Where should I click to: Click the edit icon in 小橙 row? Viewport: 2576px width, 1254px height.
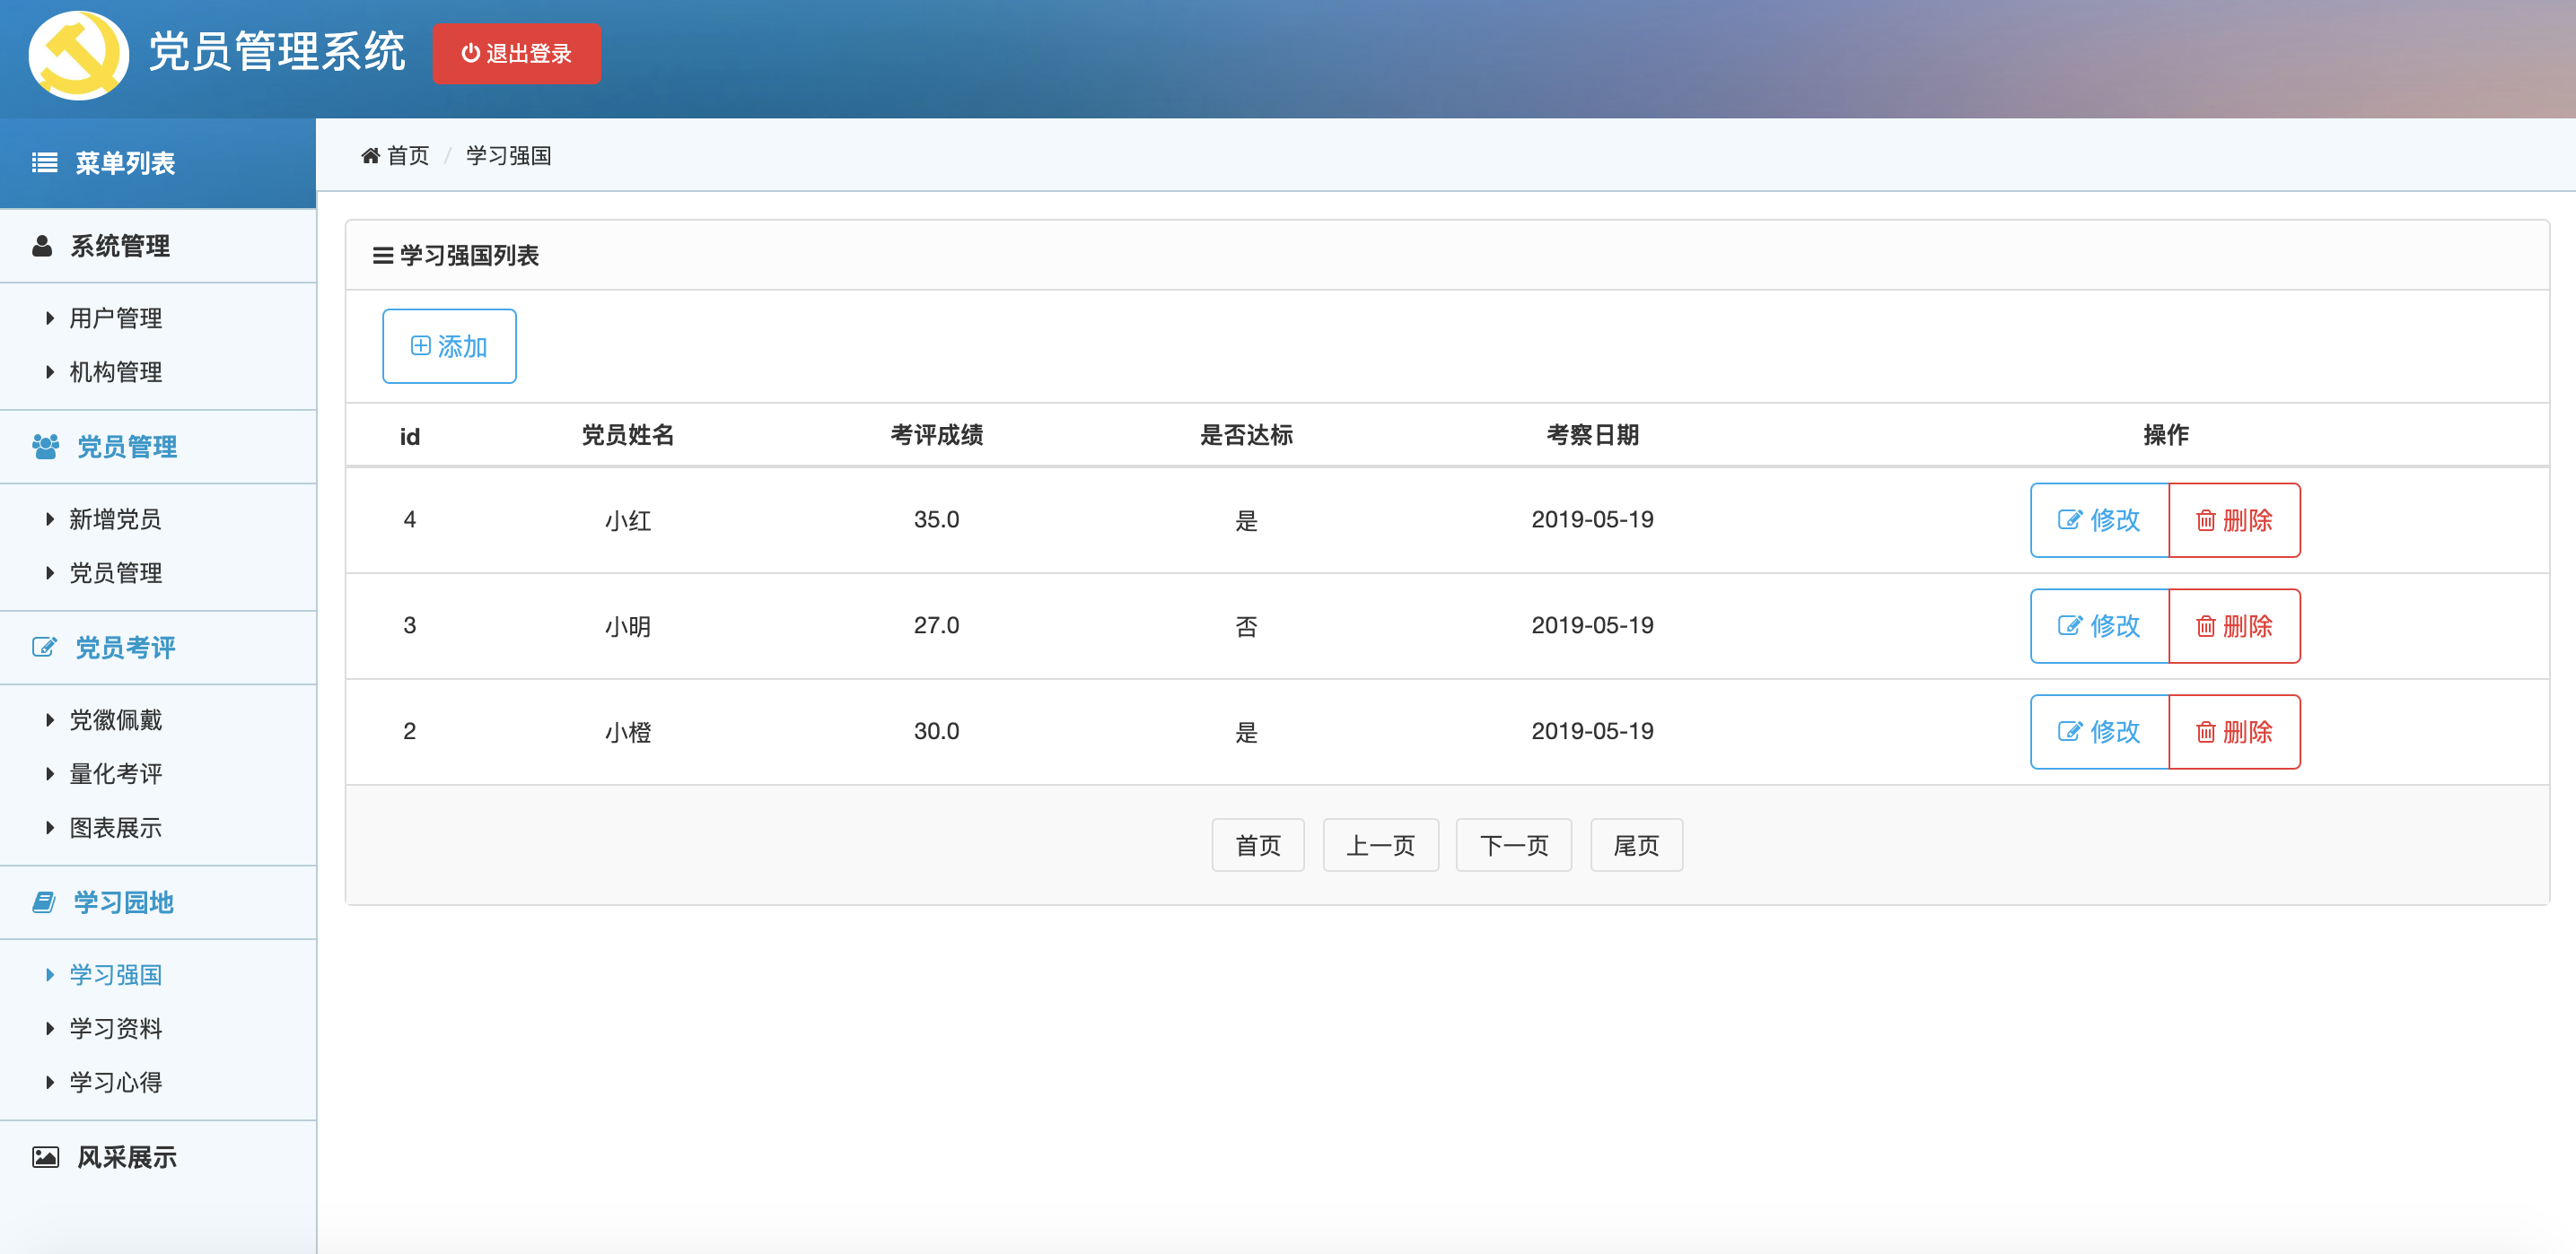pyautogui.click(x=2069, y=731)
